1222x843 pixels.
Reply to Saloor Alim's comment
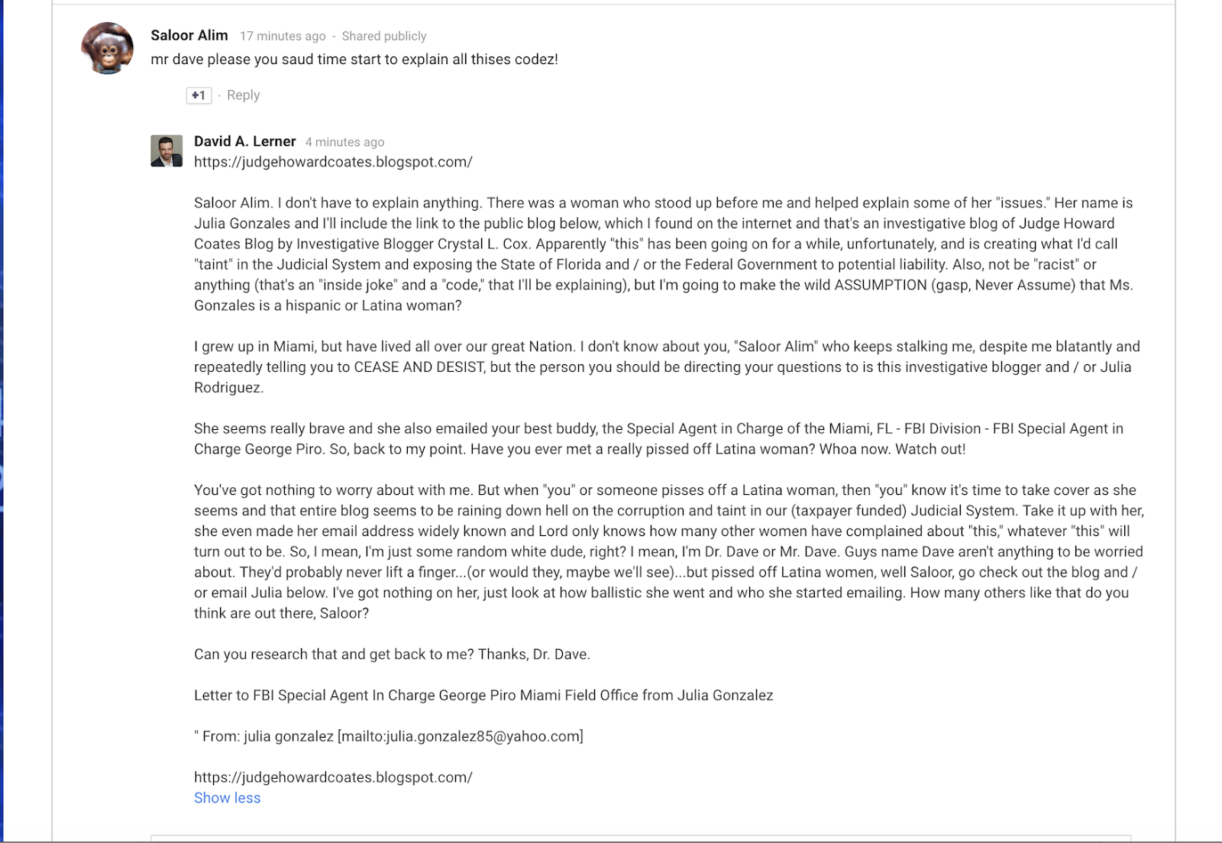[243, 95]
